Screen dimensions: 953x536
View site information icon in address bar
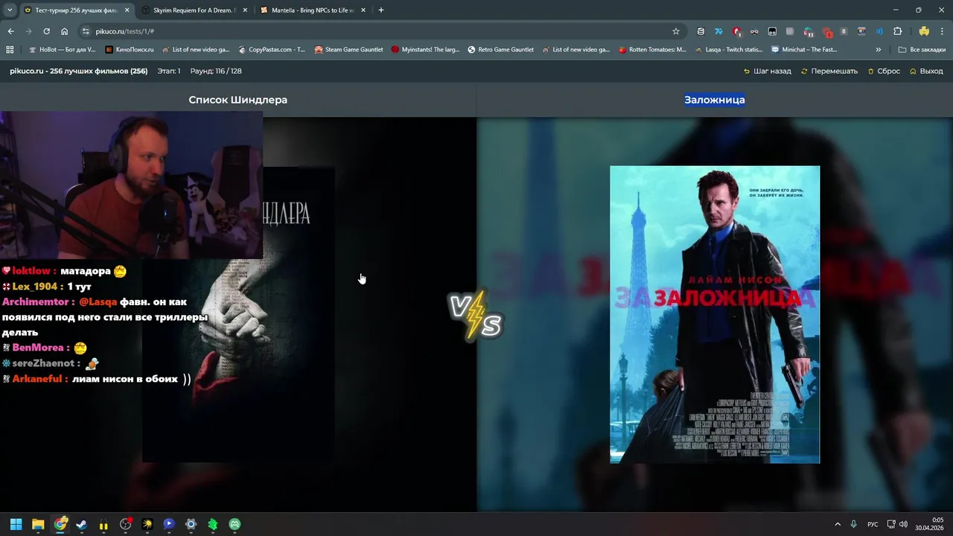pos(86,31)
